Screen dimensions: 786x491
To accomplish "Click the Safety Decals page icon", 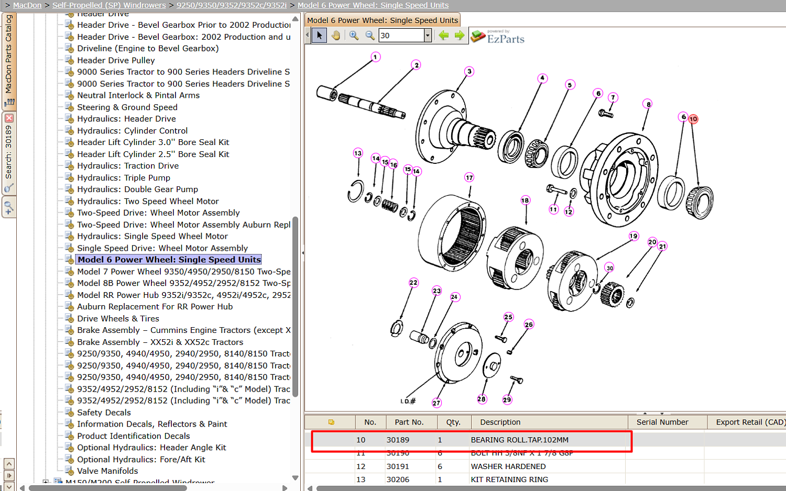I will [x=69, y=412].
